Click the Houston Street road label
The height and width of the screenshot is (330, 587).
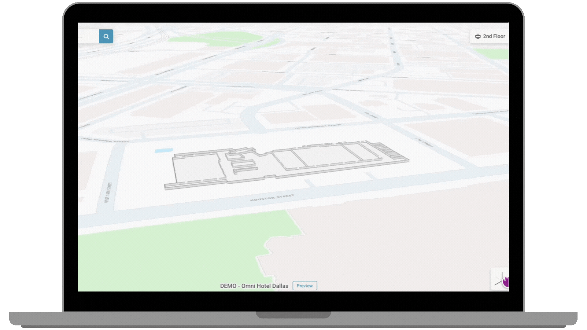click(272, 198)
